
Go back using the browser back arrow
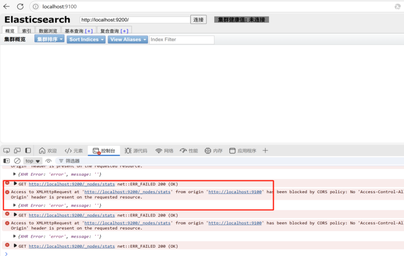[x=6, y=6]
